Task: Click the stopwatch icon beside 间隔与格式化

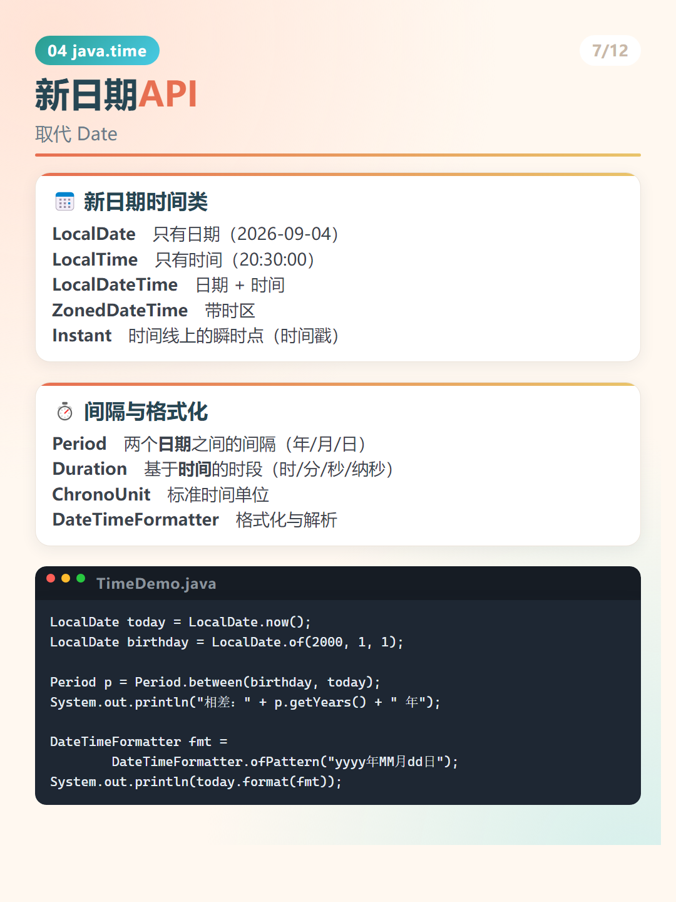Action: click(64, 412)
